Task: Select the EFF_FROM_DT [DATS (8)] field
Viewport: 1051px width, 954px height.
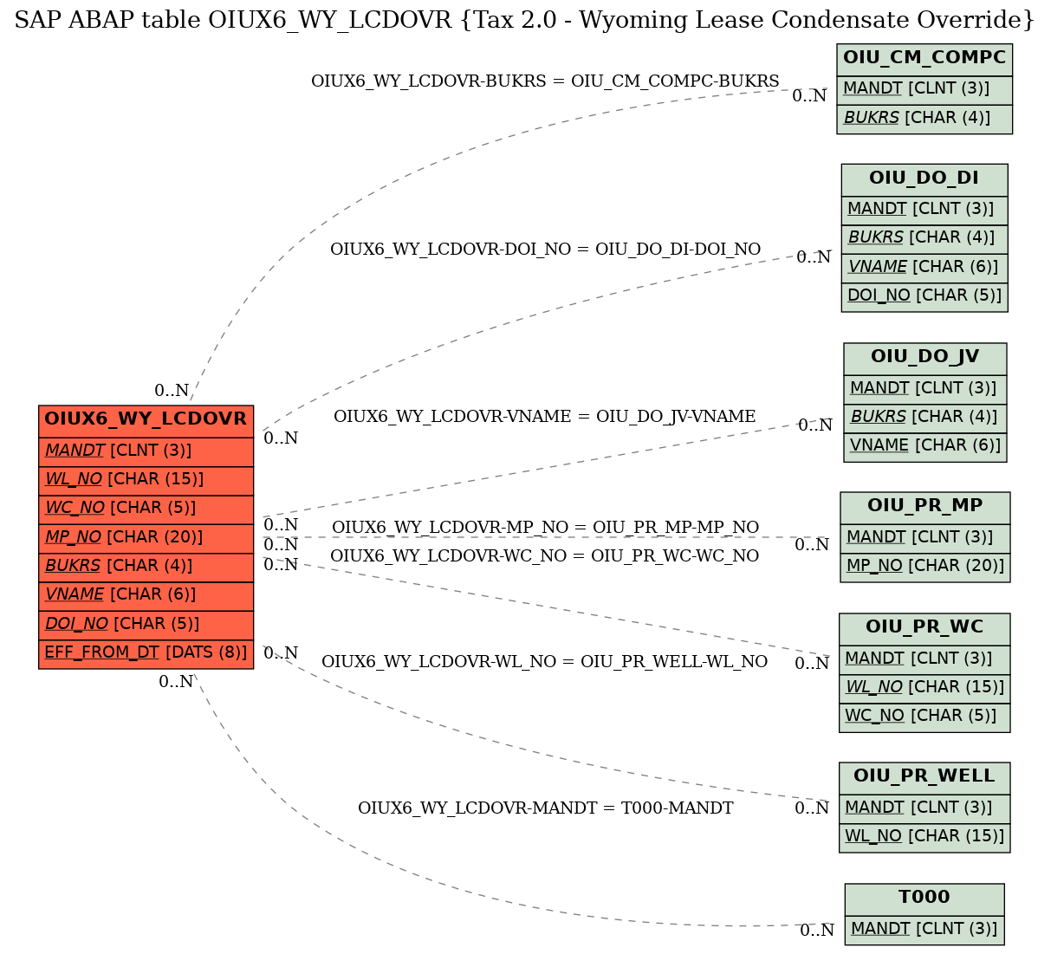Action: 146,653
